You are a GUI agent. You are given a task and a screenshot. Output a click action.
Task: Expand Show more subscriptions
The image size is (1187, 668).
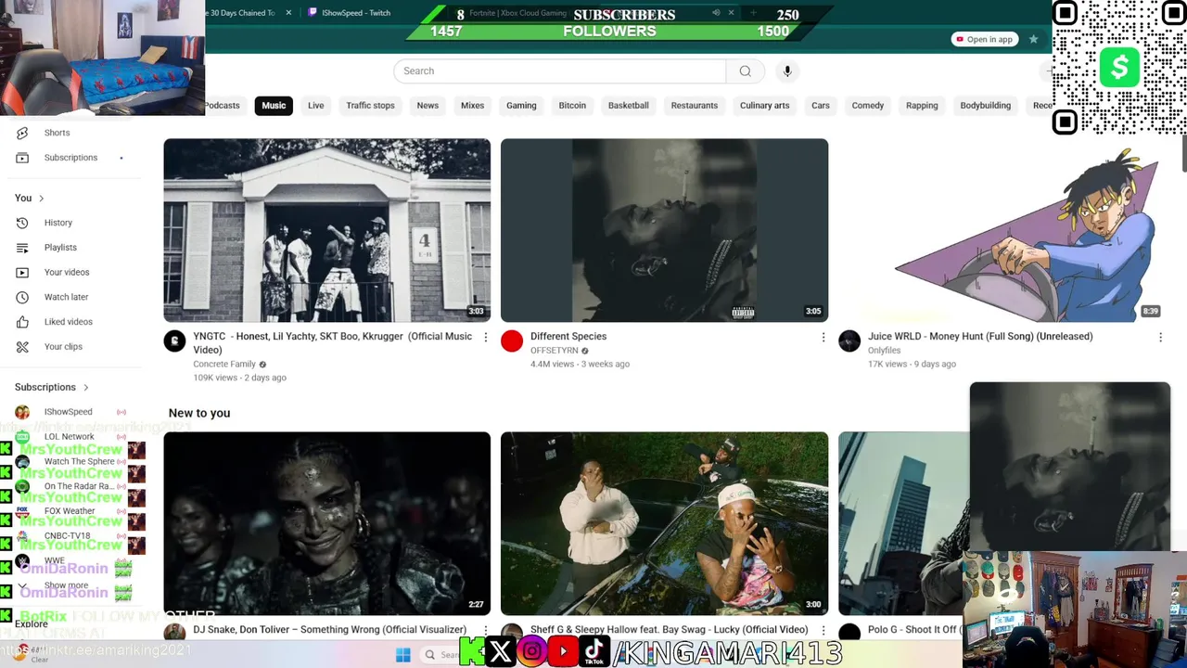tap(66, 586)
